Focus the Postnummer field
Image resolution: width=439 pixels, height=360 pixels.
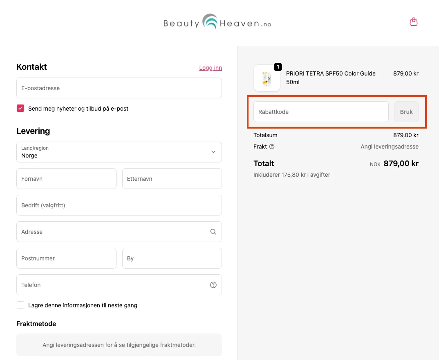[66, 258]
